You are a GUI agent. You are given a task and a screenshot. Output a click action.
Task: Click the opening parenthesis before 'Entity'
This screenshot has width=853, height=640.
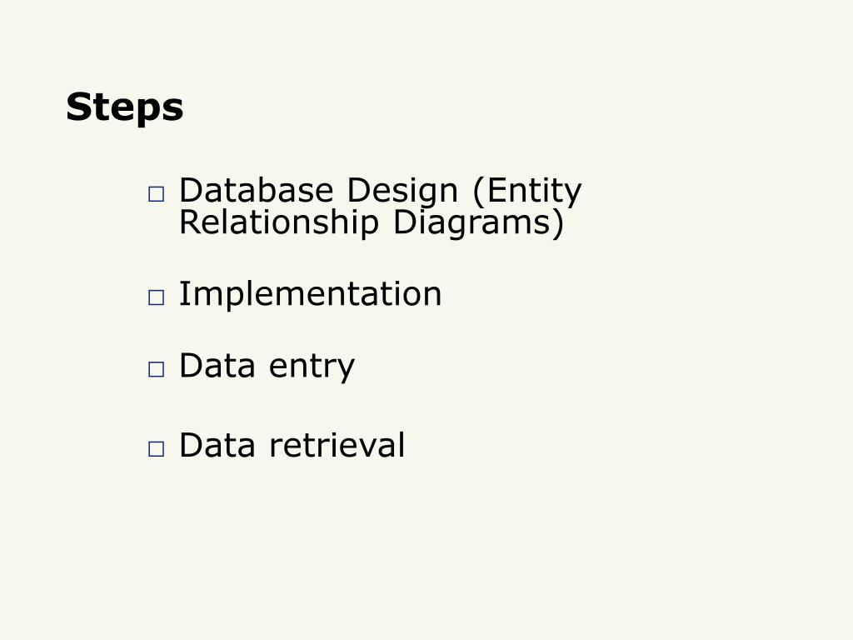click(479, 192)
